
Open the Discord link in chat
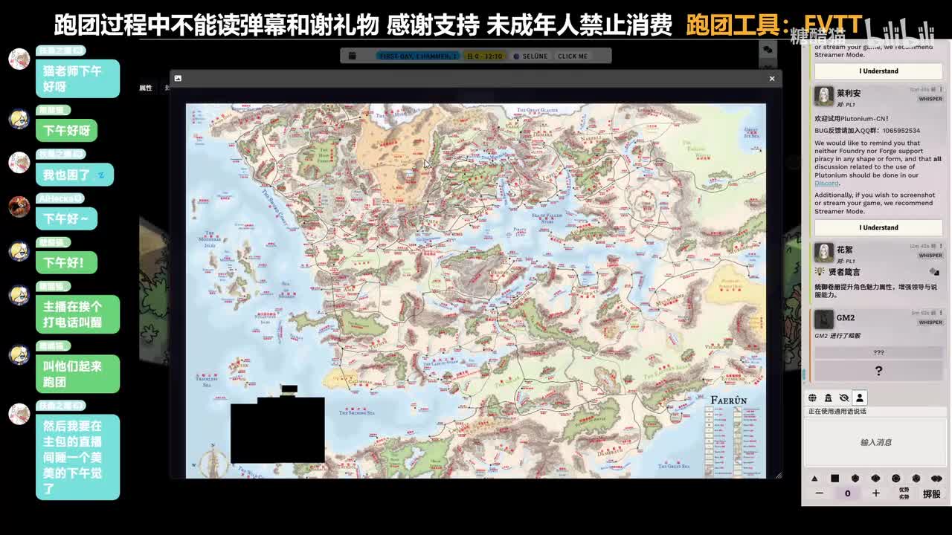coord(826,184)
